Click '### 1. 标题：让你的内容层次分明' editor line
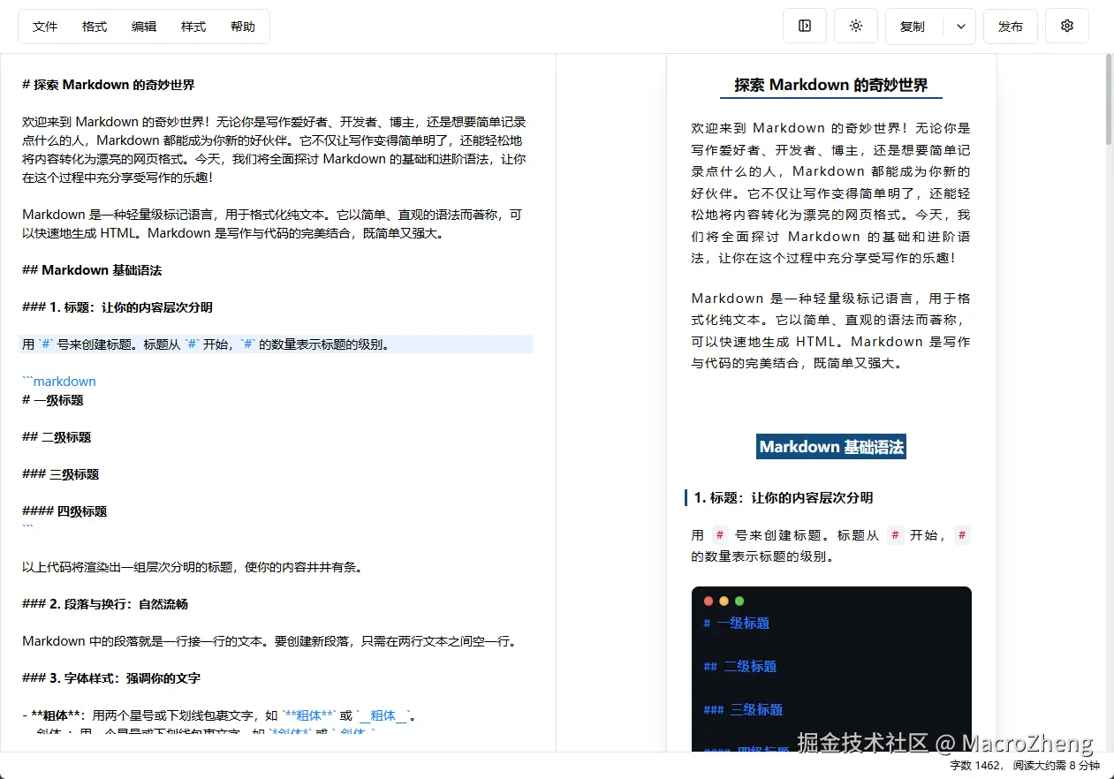 117,307
